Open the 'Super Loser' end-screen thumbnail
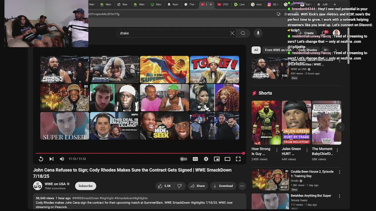 click(65, 126)
